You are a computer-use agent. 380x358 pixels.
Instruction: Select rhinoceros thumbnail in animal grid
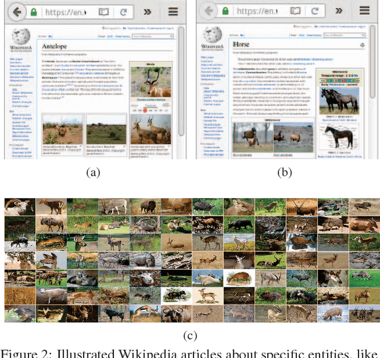tap(145, 260)
